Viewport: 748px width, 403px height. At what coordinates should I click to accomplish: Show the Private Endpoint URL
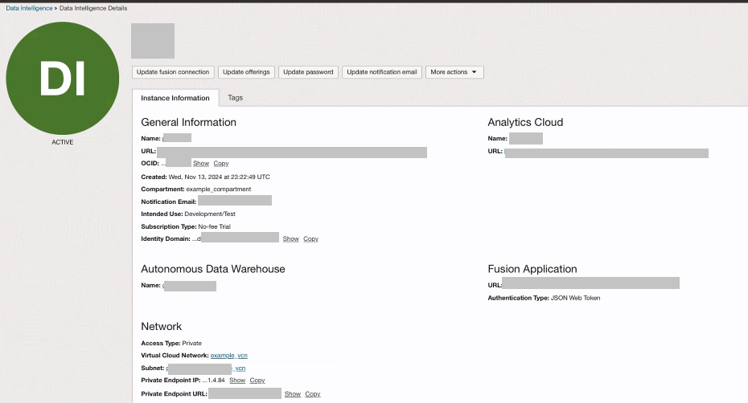click(x=293, y=394)
